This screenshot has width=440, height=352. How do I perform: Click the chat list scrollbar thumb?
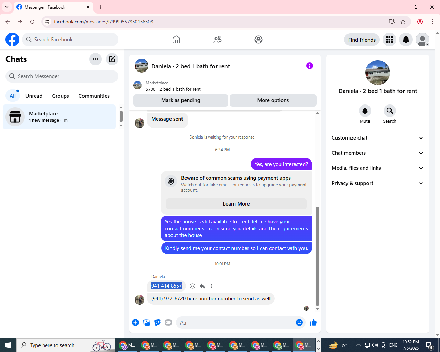pyautogui.click(x=121, y=116)
